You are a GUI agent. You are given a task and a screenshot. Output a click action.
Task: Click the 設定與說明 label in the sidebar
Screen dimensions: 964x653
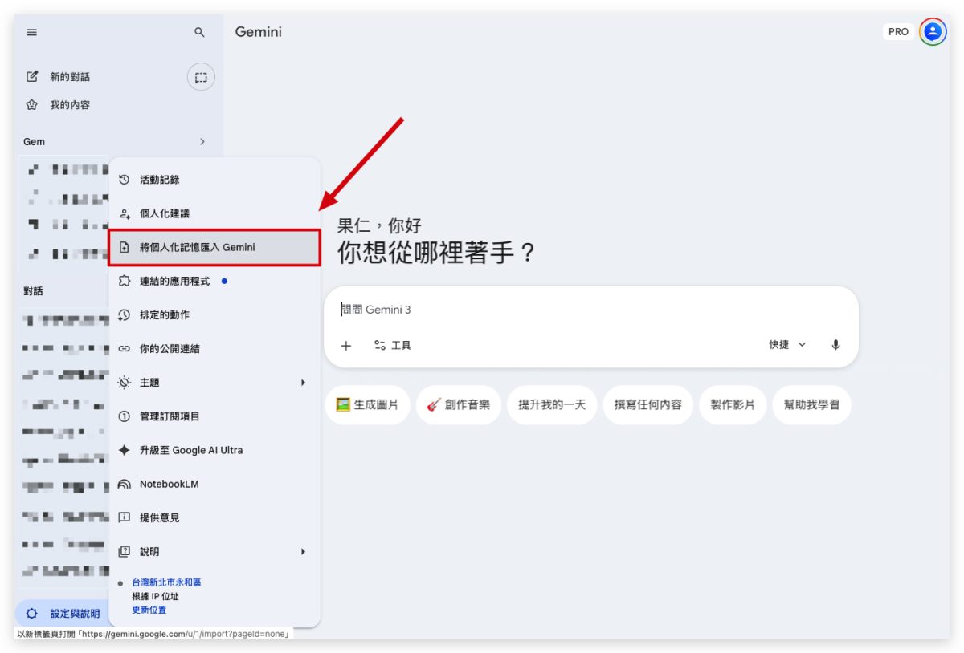click(x=75, y=614)
